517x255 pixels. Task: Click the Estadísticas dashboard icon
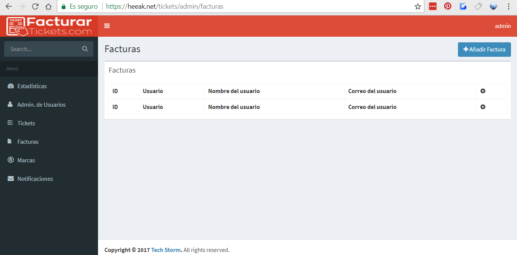pyautogui.click(x=11, y=86)
